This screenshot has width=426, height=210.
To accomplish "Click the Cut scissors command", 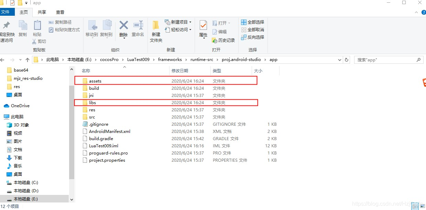I will click(39, 41).
